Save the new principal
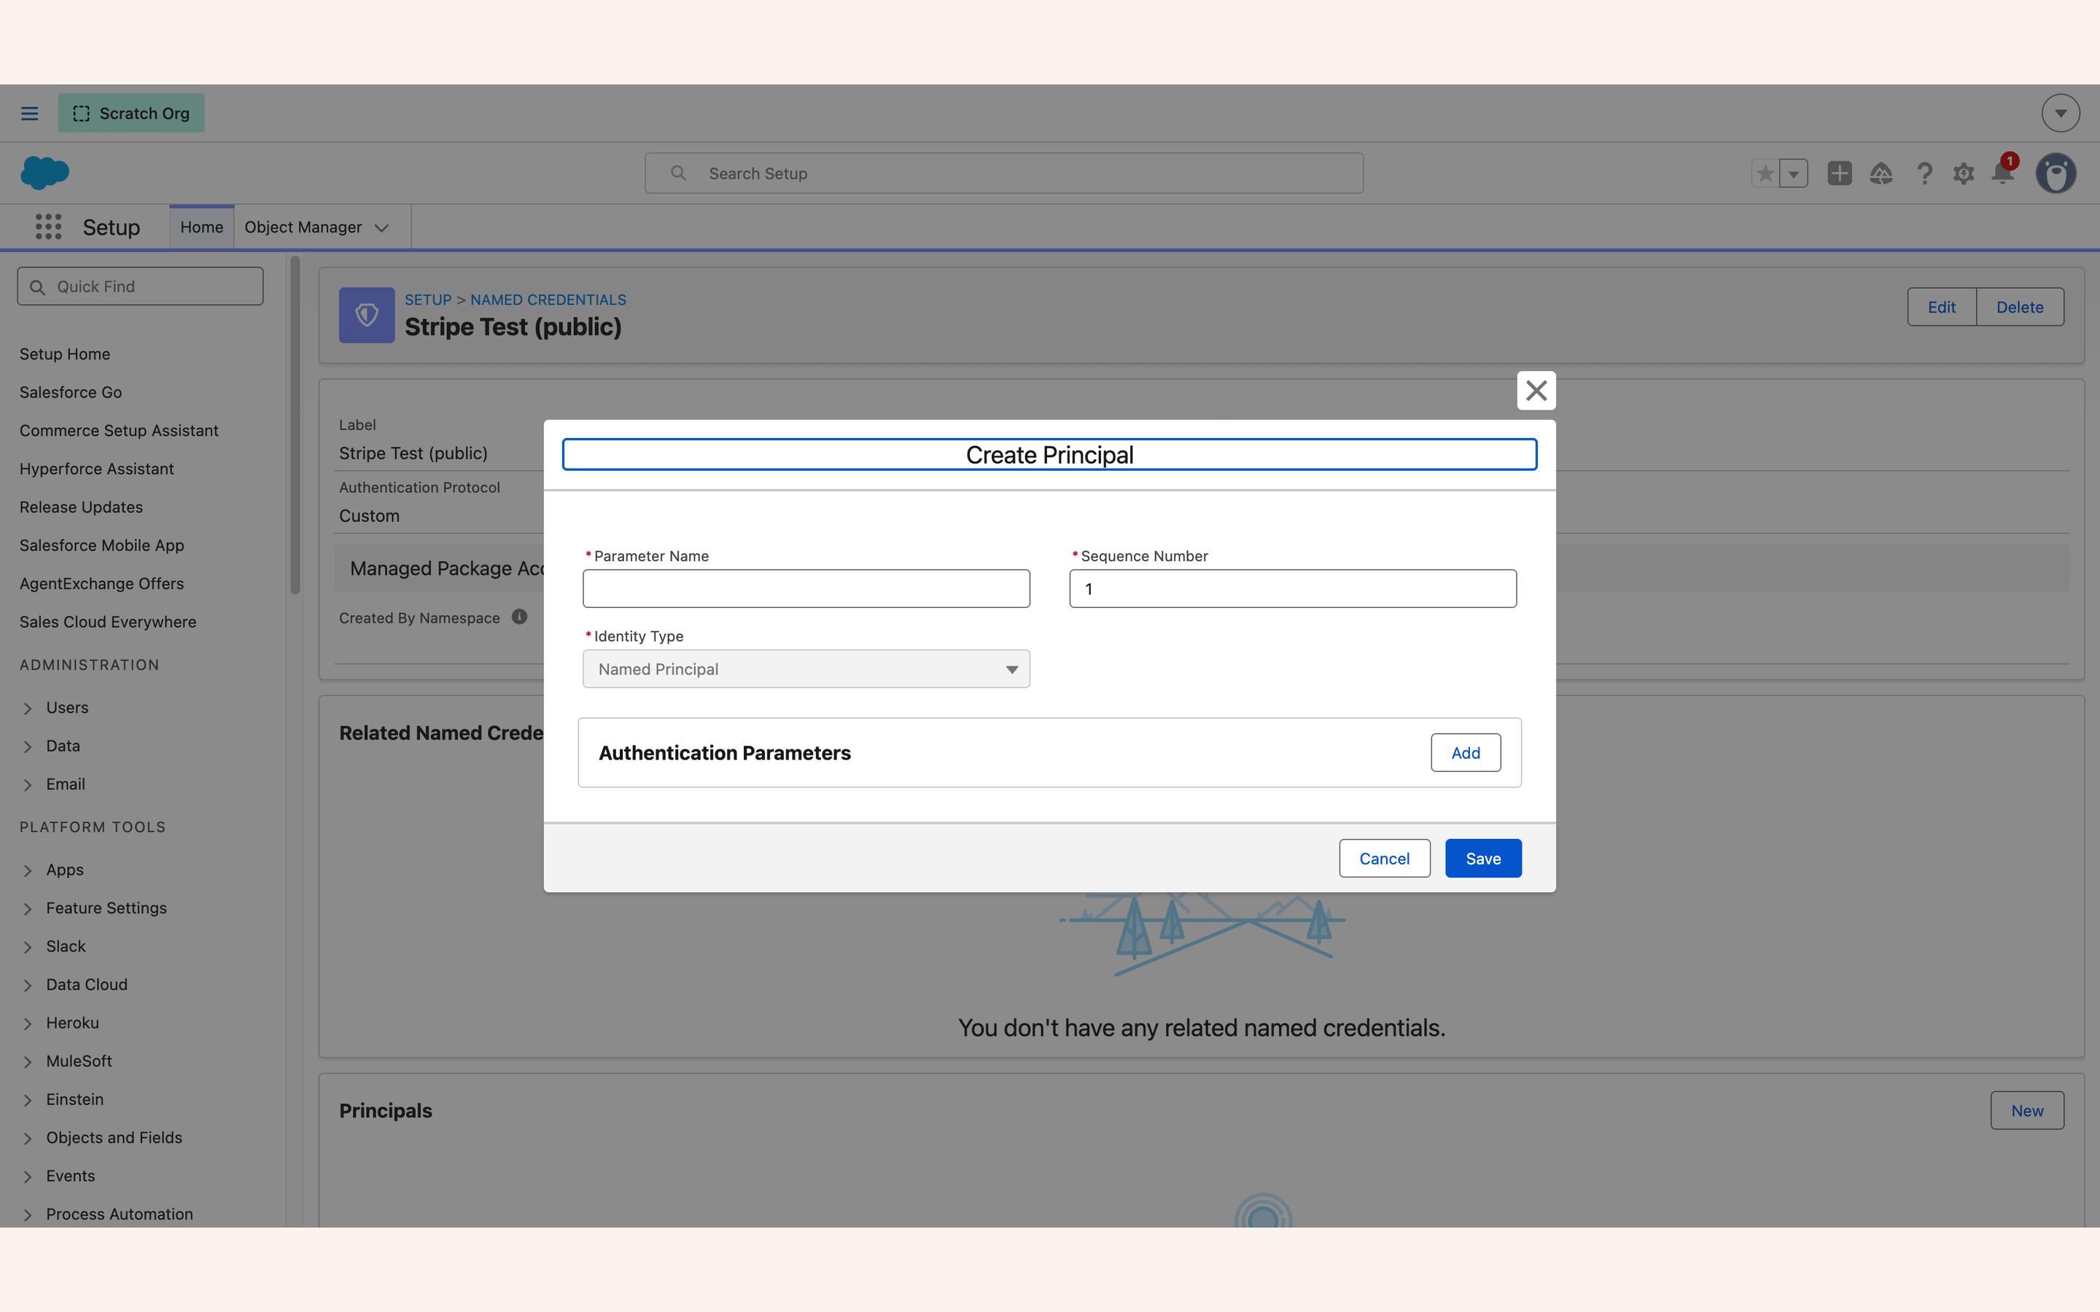The height and width of the screenshot is (1312, 2100). (1483, 858)
